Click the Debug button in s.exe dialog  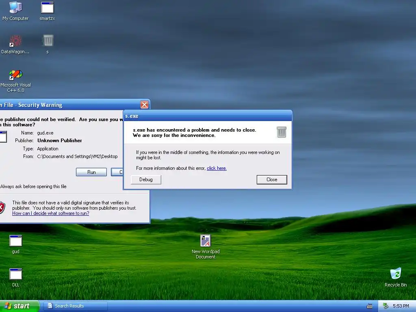(x=146, y=180)
